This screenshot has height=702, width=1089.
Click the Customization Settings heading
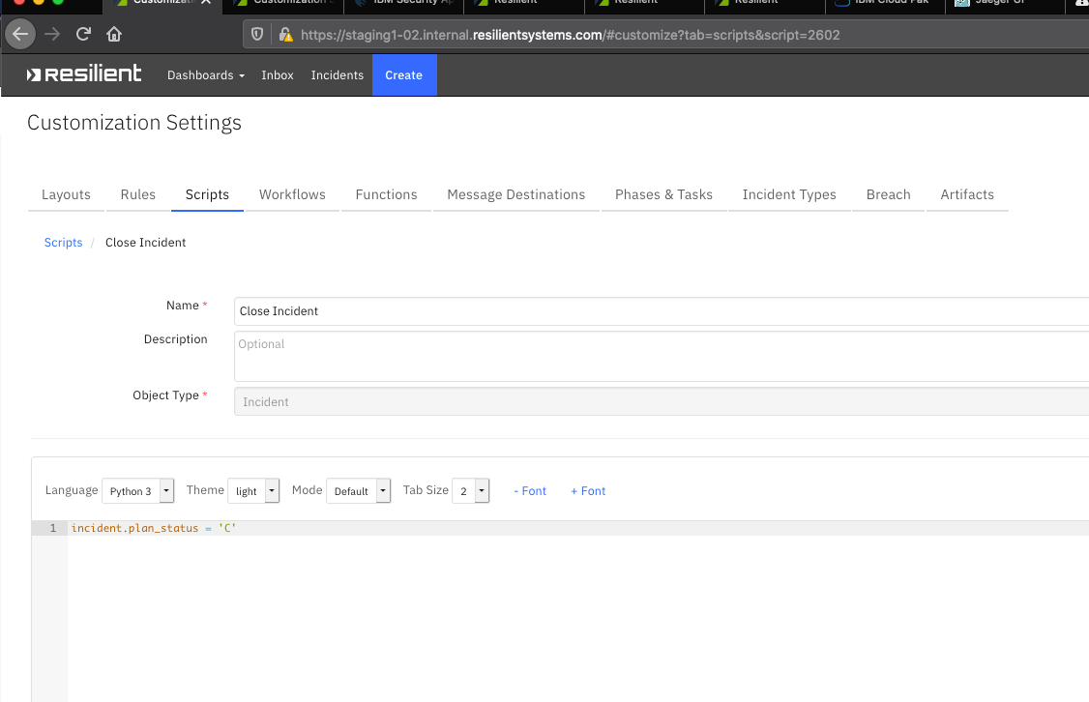[134, 122]
